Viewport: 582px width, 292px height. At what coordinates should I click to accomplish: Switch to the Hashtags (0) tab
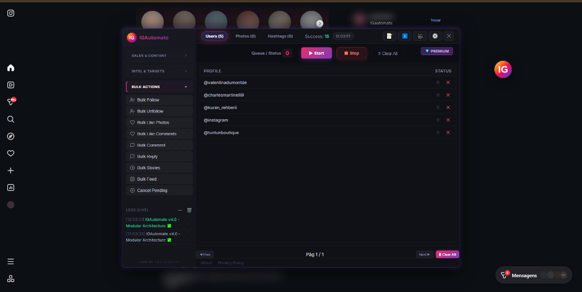(280, 36)
